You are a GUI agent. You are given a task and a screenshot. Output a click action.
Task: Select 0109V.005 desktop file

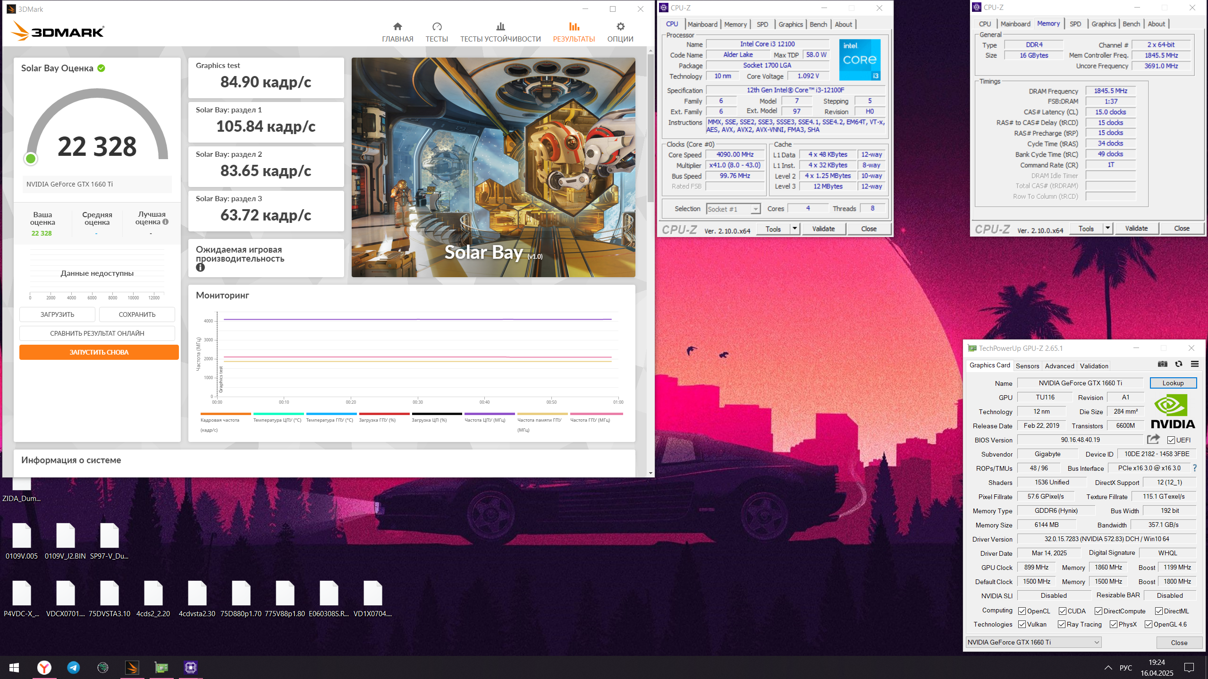point(22,541)
